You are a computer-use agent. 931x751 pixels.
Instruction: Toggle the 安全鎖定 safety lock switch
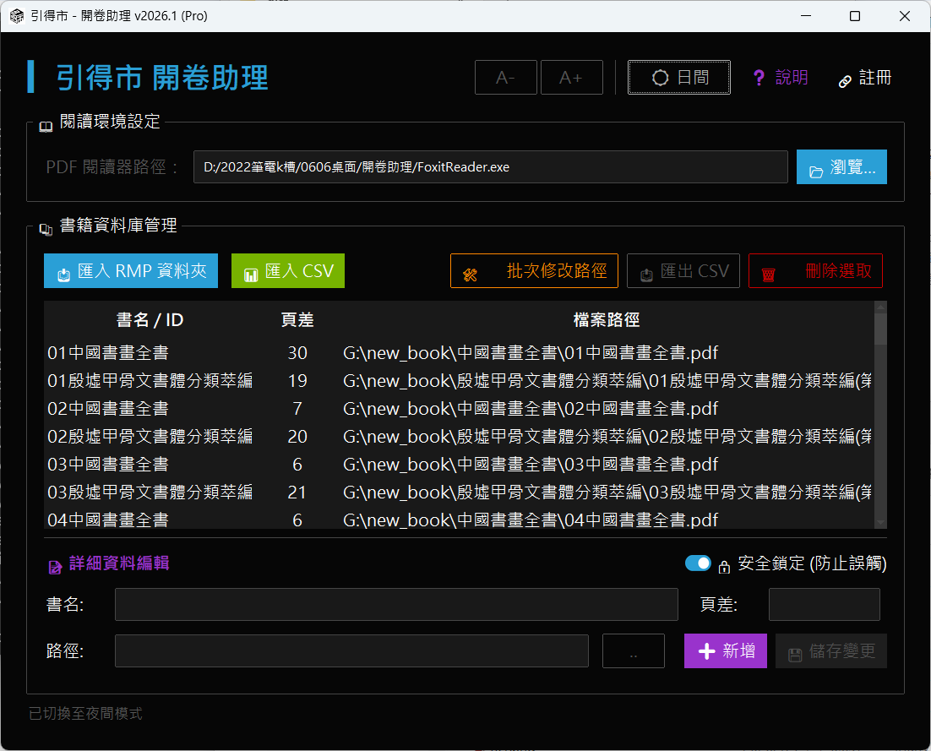[698, 563]
